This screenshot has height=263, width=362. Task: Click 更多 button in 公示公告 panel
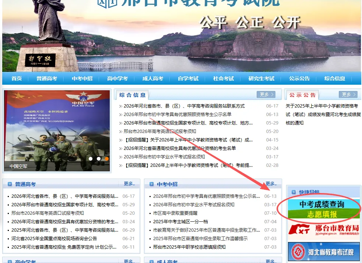tap(348, 94)
